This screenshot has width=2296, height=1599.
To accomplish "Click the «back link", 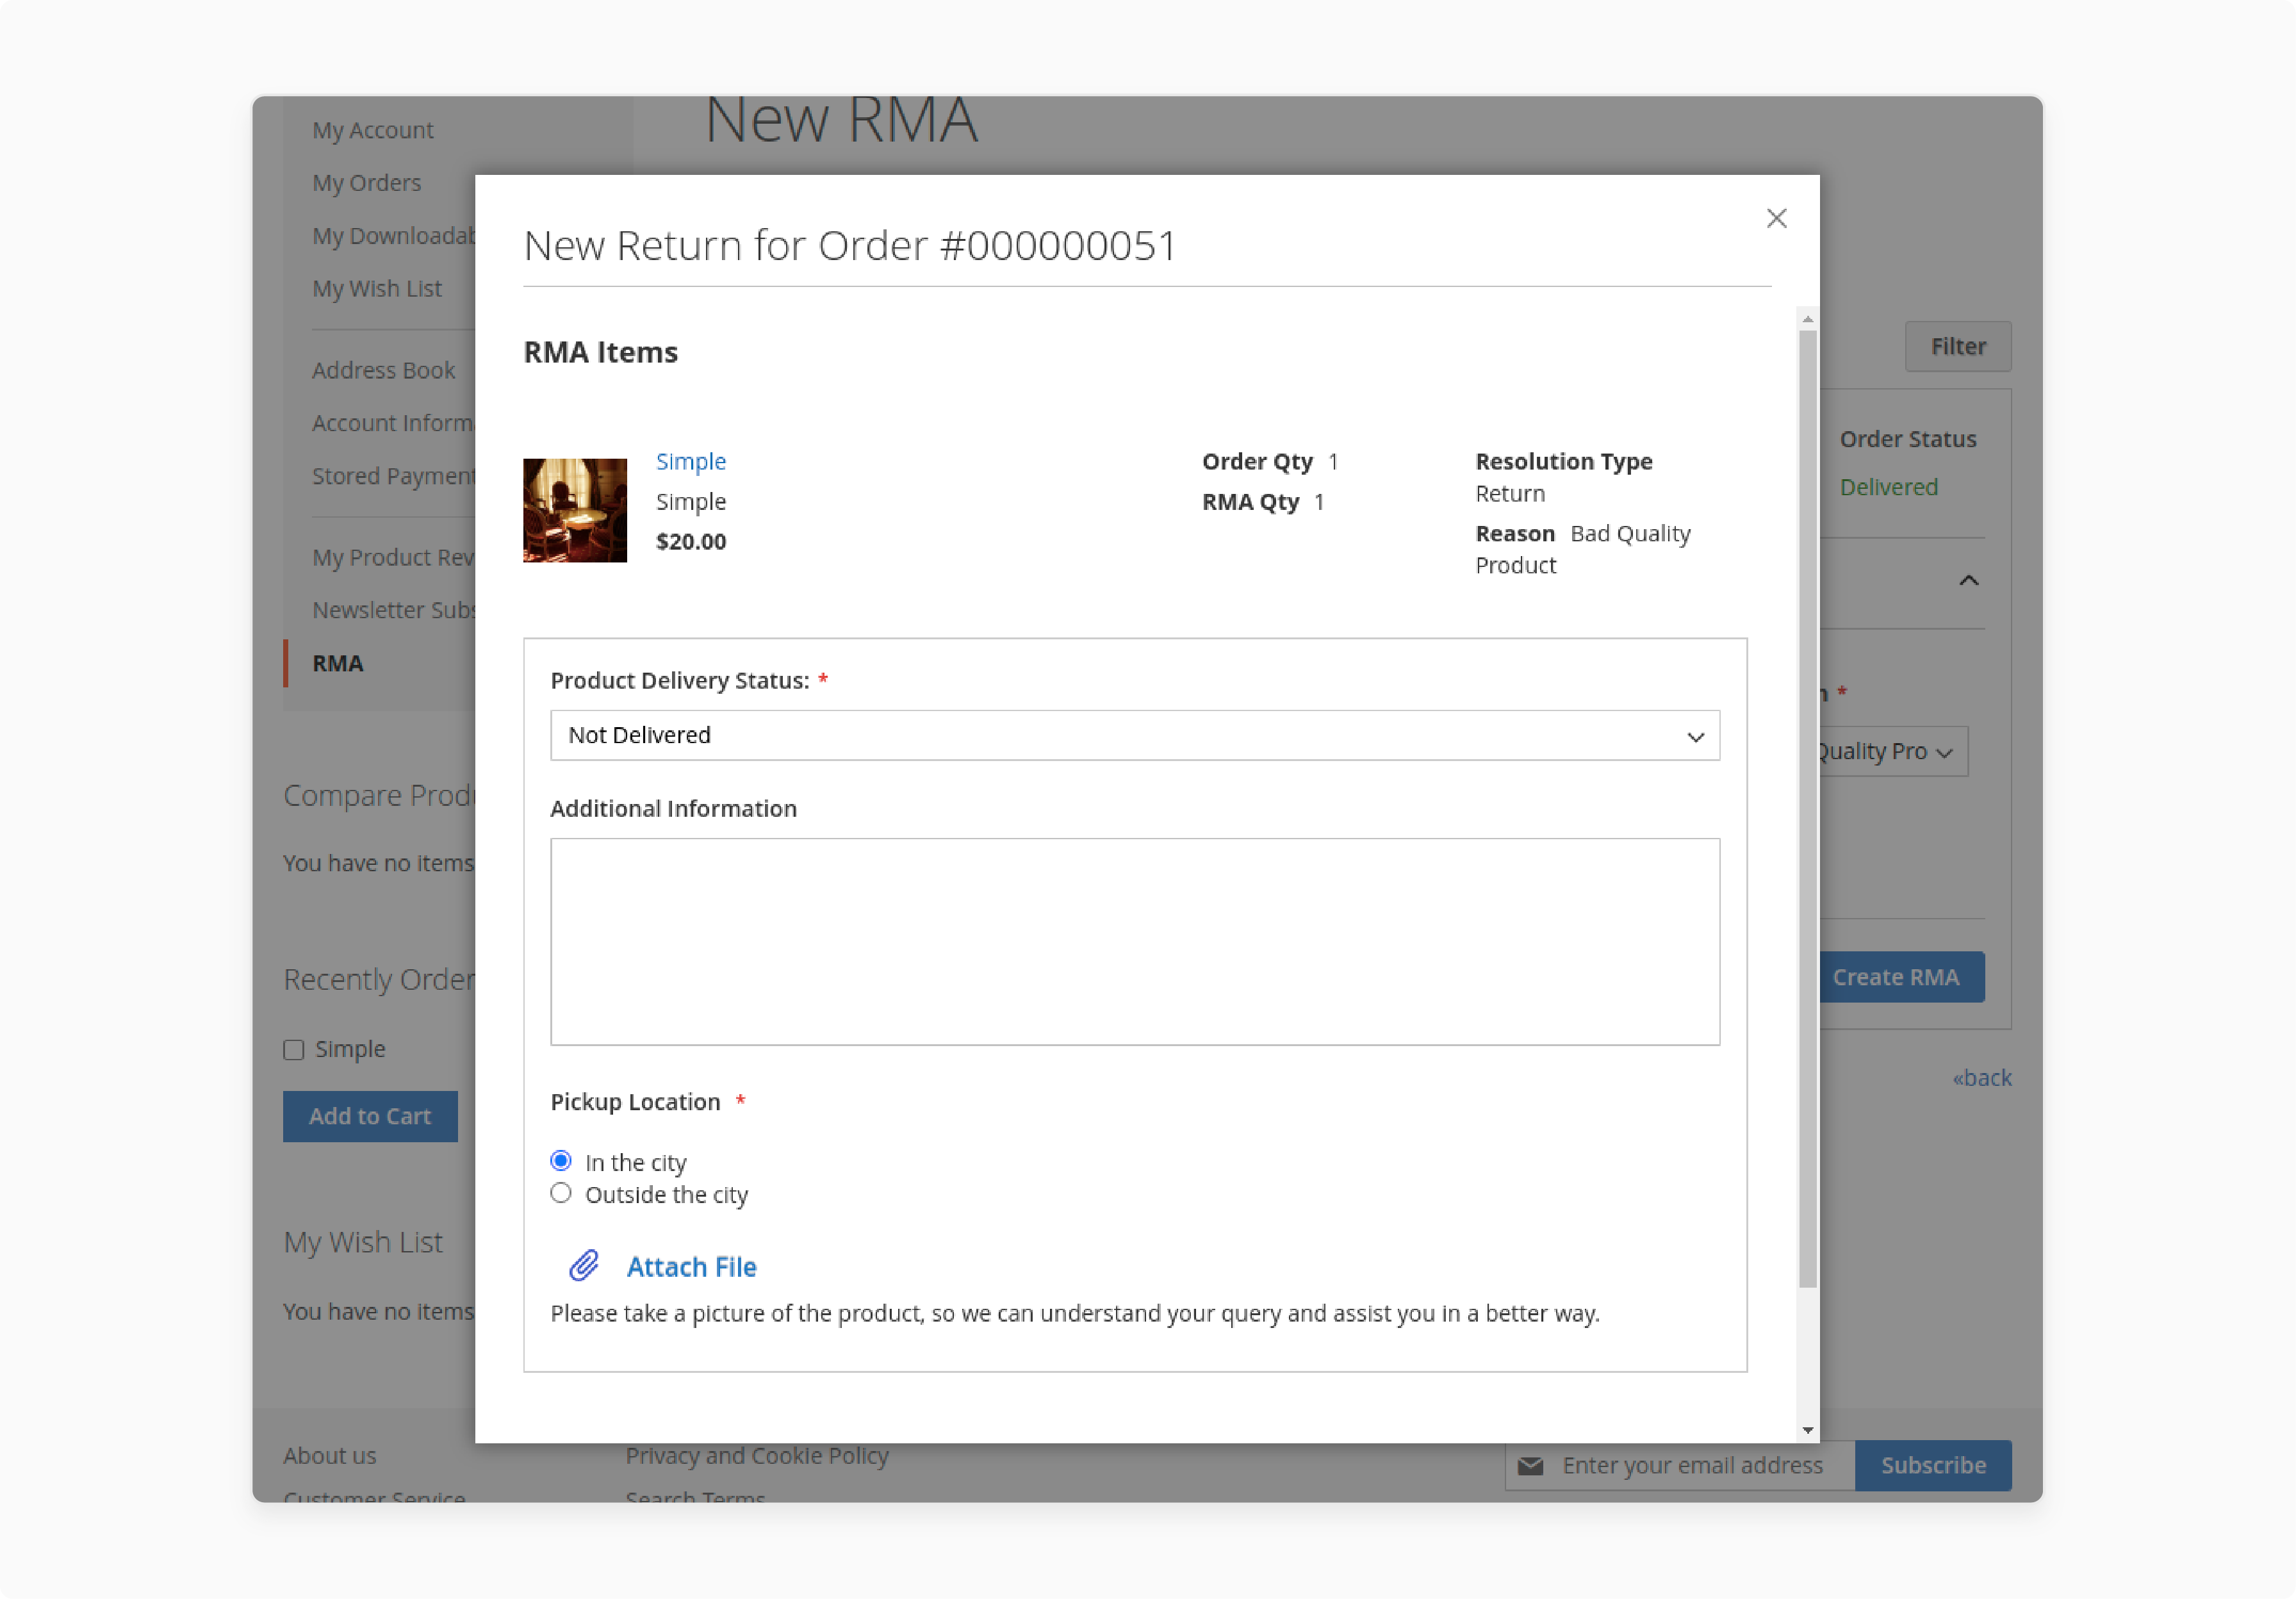I will click(x=1981, y=1077).
